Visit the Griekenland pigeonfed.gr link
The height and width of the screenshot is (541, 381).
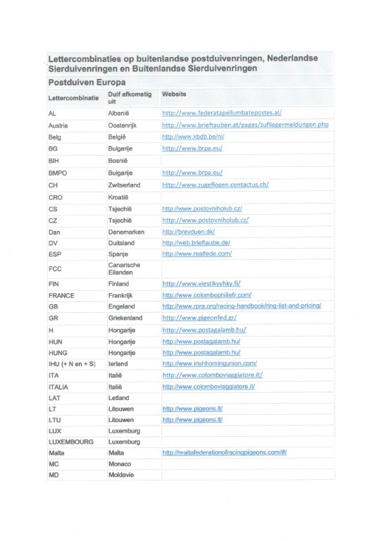pyautogui.click(x=199, y=318)
